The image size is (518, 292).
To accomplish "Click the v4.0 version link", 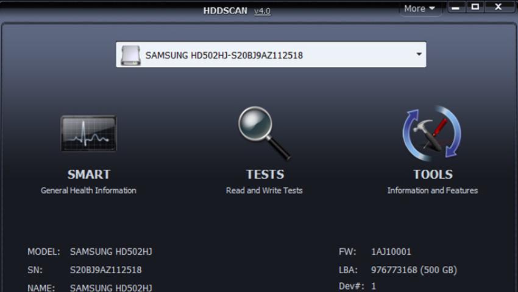I will point(262,11).
